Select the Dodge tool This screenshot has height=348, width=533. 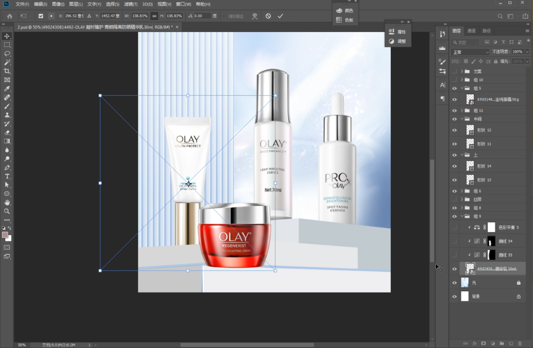point(7,159)
